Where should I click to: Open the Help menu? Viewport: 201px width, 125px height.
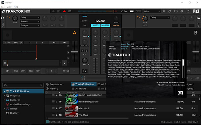pyautogui.click(x=16, y=7)
